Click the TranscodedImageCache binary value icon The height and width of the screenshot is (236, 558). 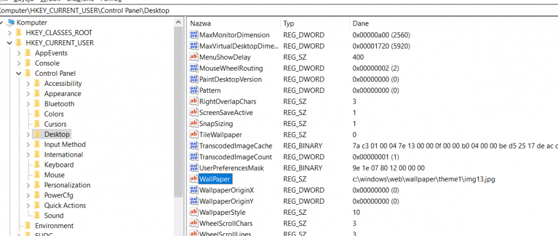[x=194, y=146]
